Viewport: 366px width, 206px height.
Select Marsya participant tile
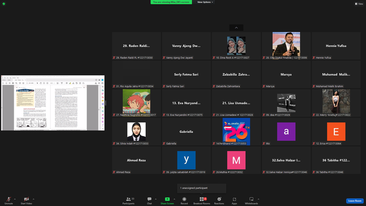pyautogui.click(x=286, y=74)
